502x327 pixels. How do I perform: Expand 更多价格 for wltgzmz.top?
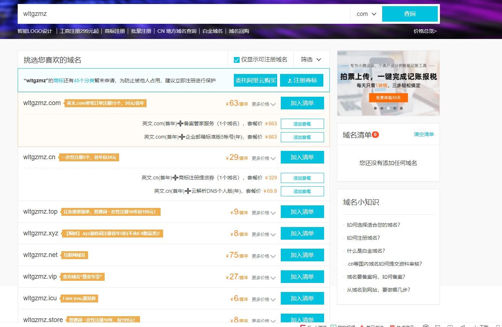point(264,213)
